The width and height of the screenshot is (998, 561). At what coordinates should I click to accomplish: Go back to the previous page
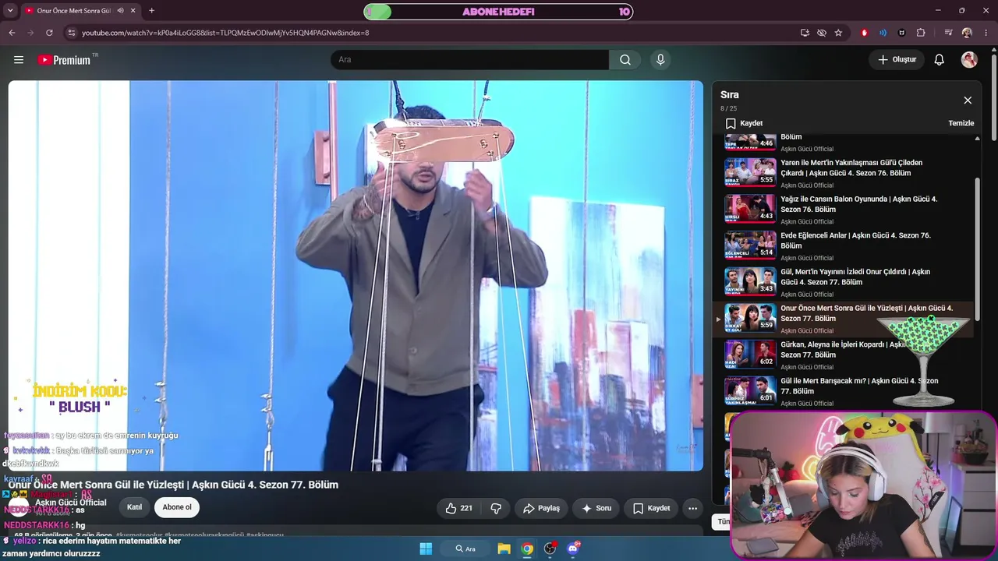pyautogui.click(x=12, y=33)
